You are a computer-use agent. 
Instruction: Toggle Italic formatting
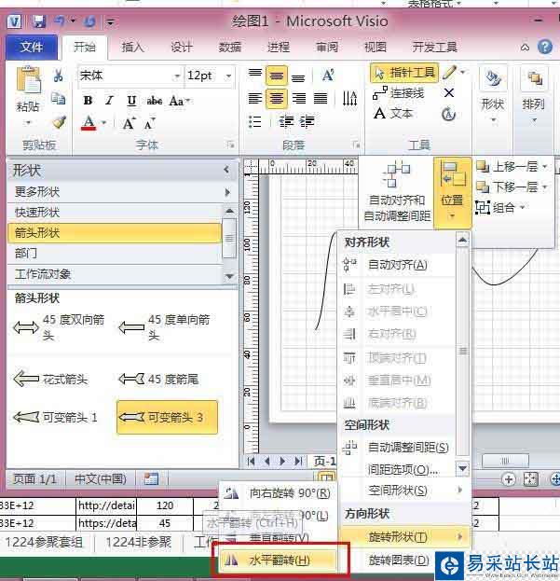coord(109,101)
